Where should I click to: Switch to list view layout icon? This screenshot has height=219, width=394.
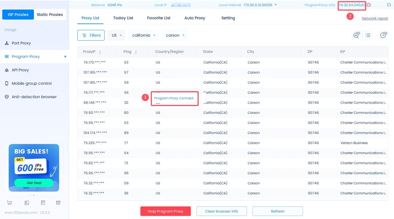[368, 35]
